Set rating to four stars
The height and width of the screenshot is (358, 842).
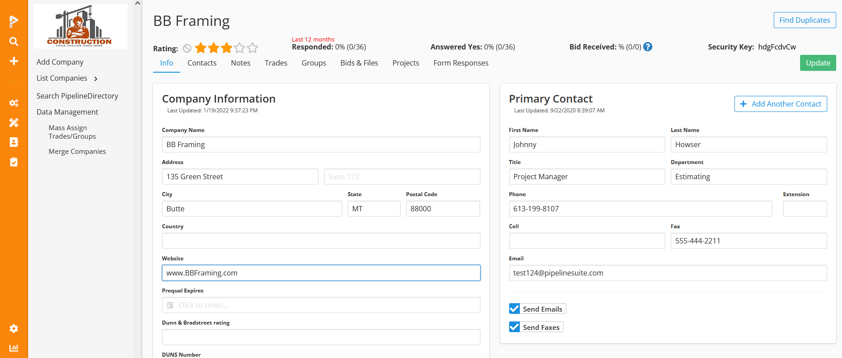point(240,48)
